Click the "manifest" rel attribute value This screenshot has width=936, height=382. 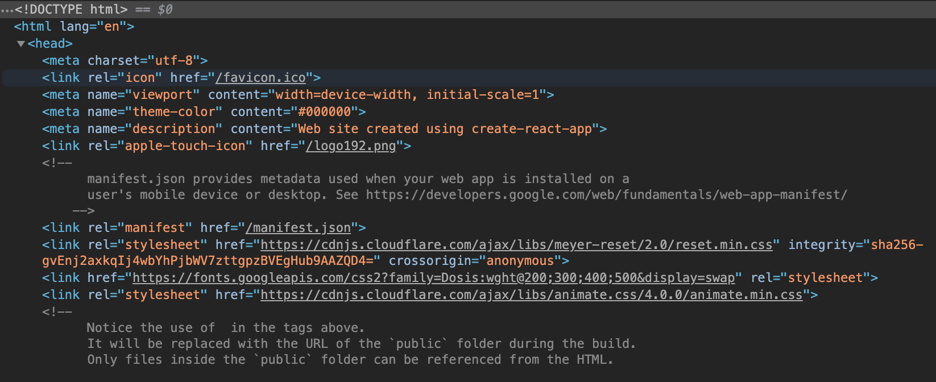(155, 228)
